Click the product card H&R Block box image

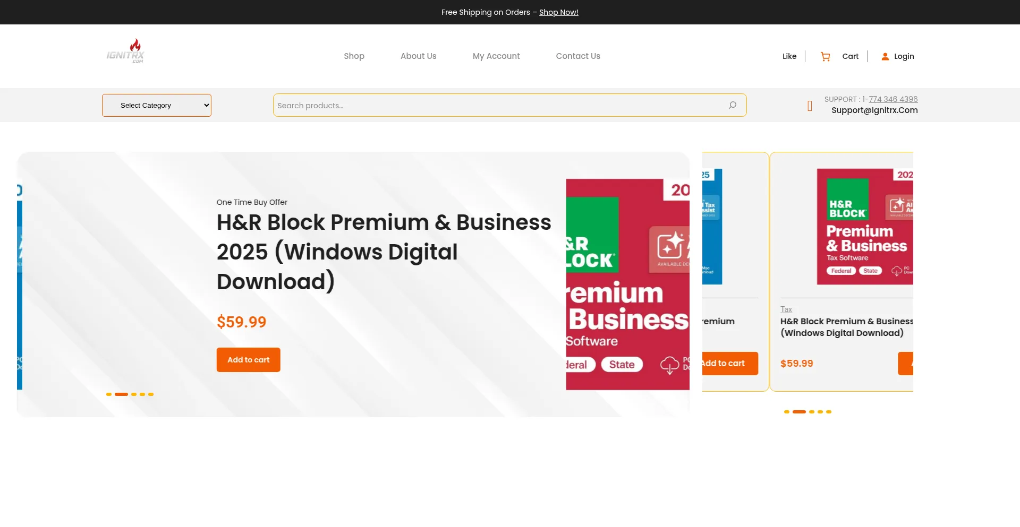click(x=865, y=227)
